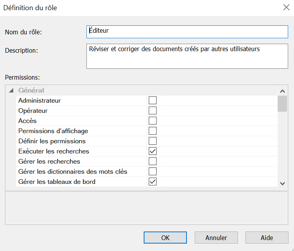
Task: Uncheck Exécuter les recherches checkbox
Action: (152, 151)
